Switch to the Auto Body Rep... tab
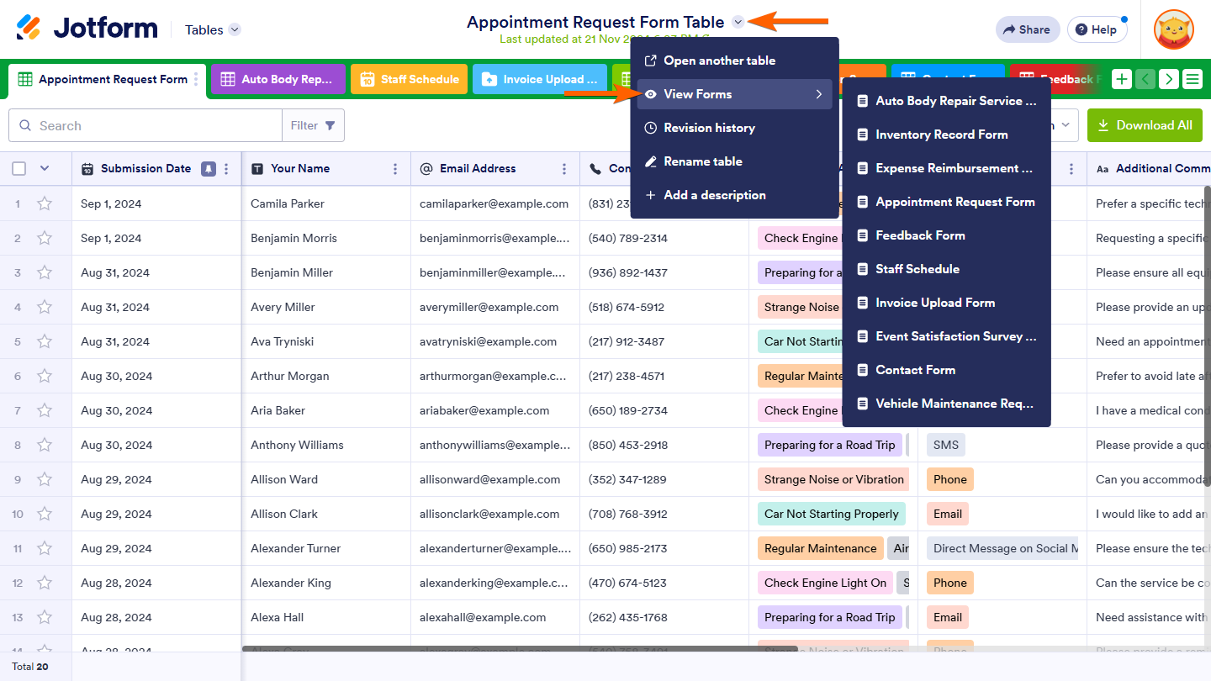This screenshot has width=1211, height=681. click(278, 79)
